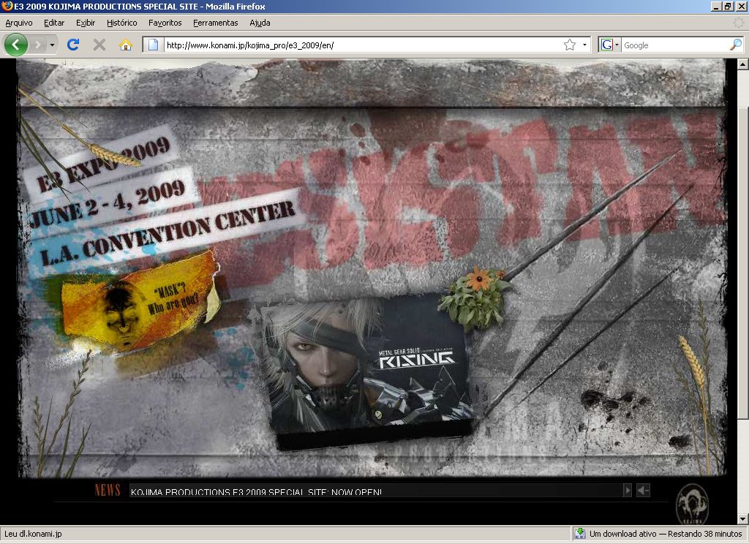Open the downloads status icon
The image size is (749, 544).
[579, 534]
